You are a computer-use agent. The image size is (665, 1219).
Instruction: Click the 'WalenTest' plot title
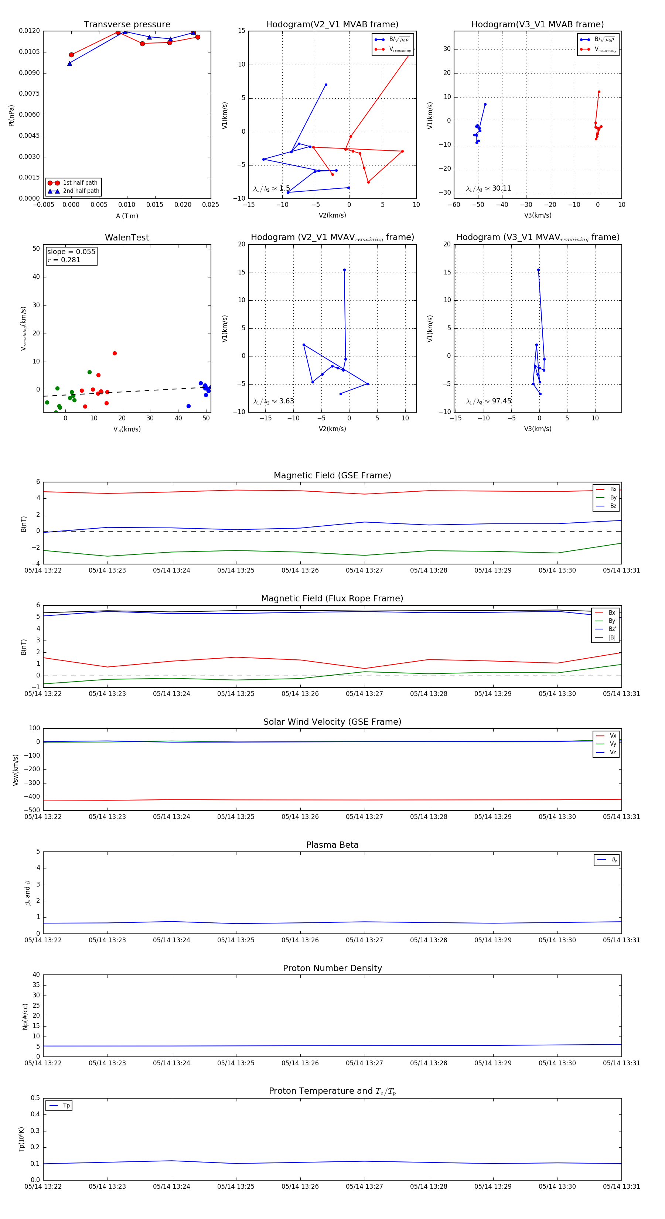click(x=127, y=238)
